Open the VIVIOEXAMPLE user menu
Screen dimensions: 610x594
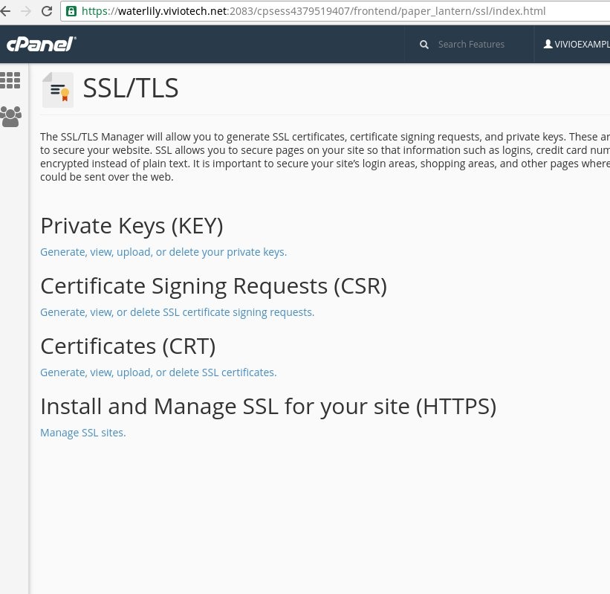pyautogui.click(x=576, y=44)
